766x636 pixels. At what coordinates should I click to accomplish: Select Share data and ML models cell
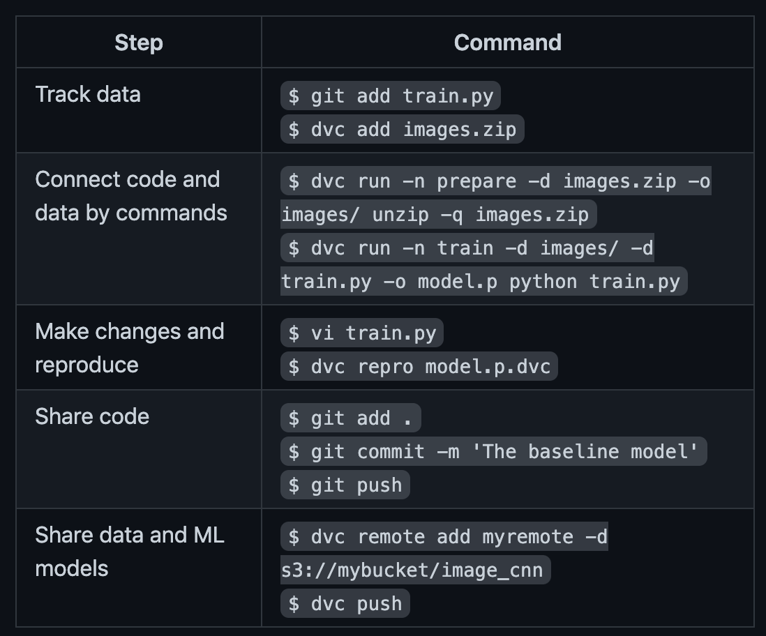coord(139,568)
